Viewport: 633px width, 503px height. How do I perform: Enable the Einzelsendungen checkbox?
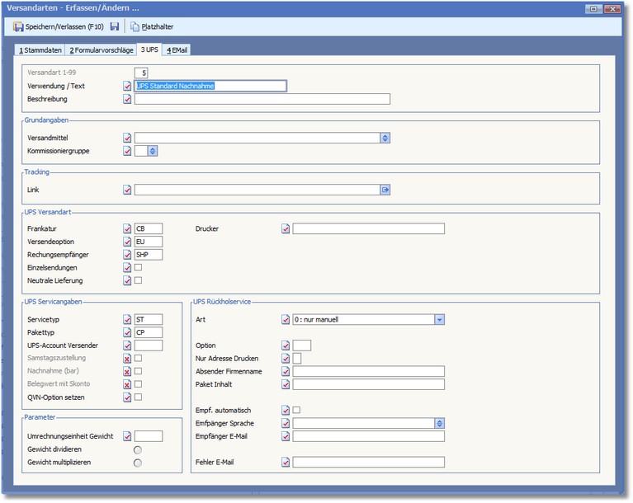tap(139, 268)
